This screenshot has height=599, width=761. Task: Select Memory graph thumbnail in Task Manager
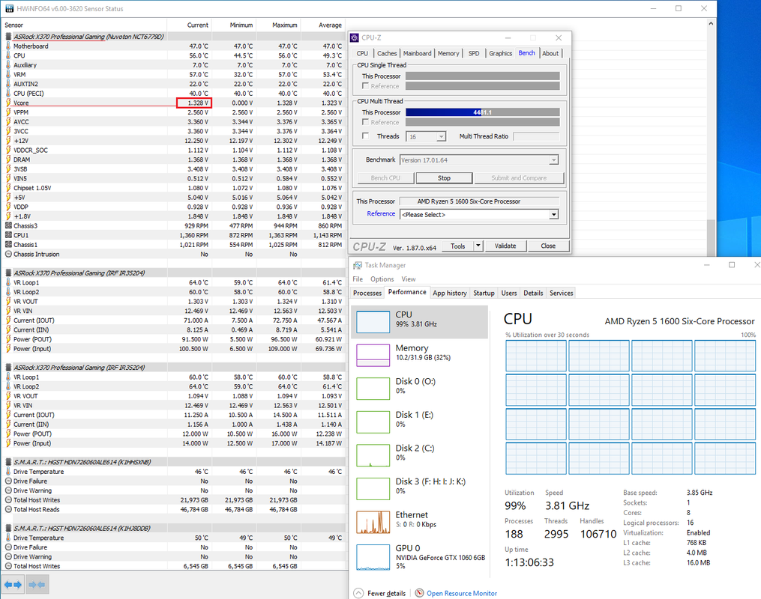(x=373, y=355)
